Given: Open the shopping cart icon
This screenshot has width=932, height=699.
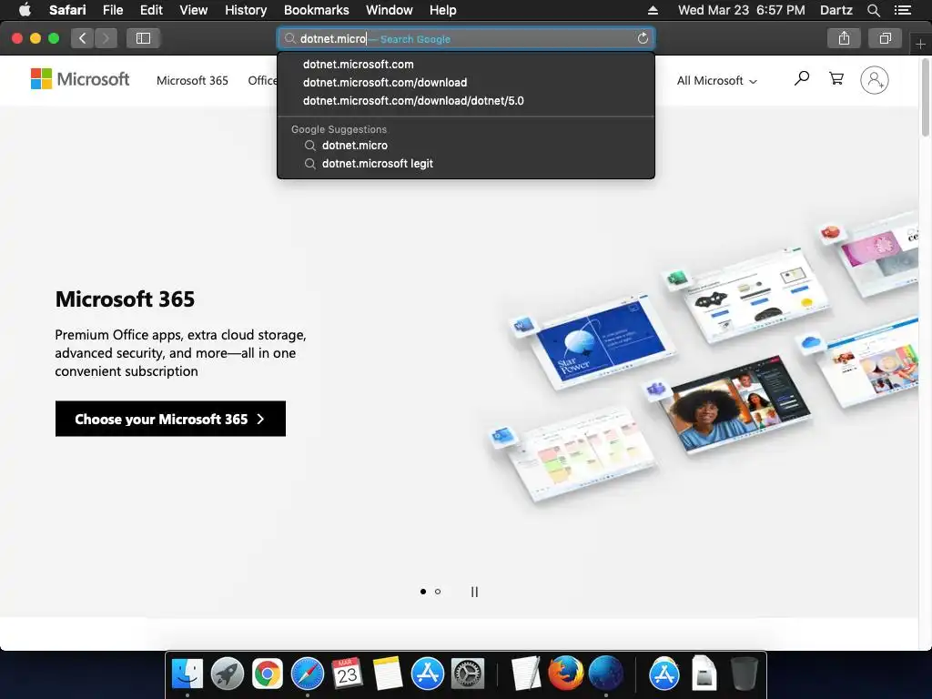Looking at the screenshot, I should click(x=836, y=78).
